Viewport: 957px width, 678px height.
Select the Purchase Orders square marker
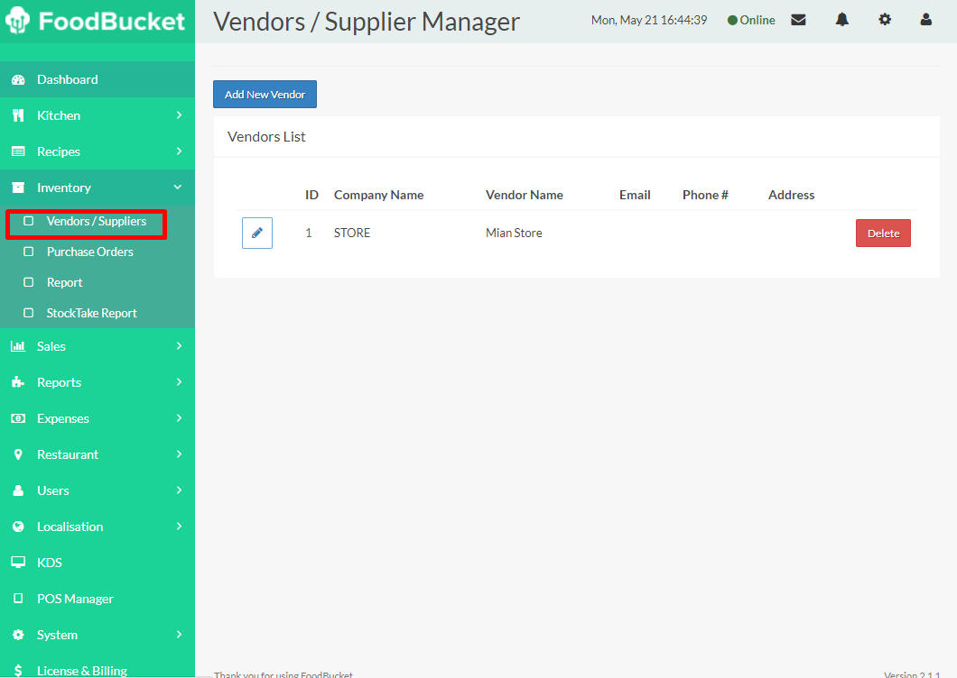coord(29,252)
